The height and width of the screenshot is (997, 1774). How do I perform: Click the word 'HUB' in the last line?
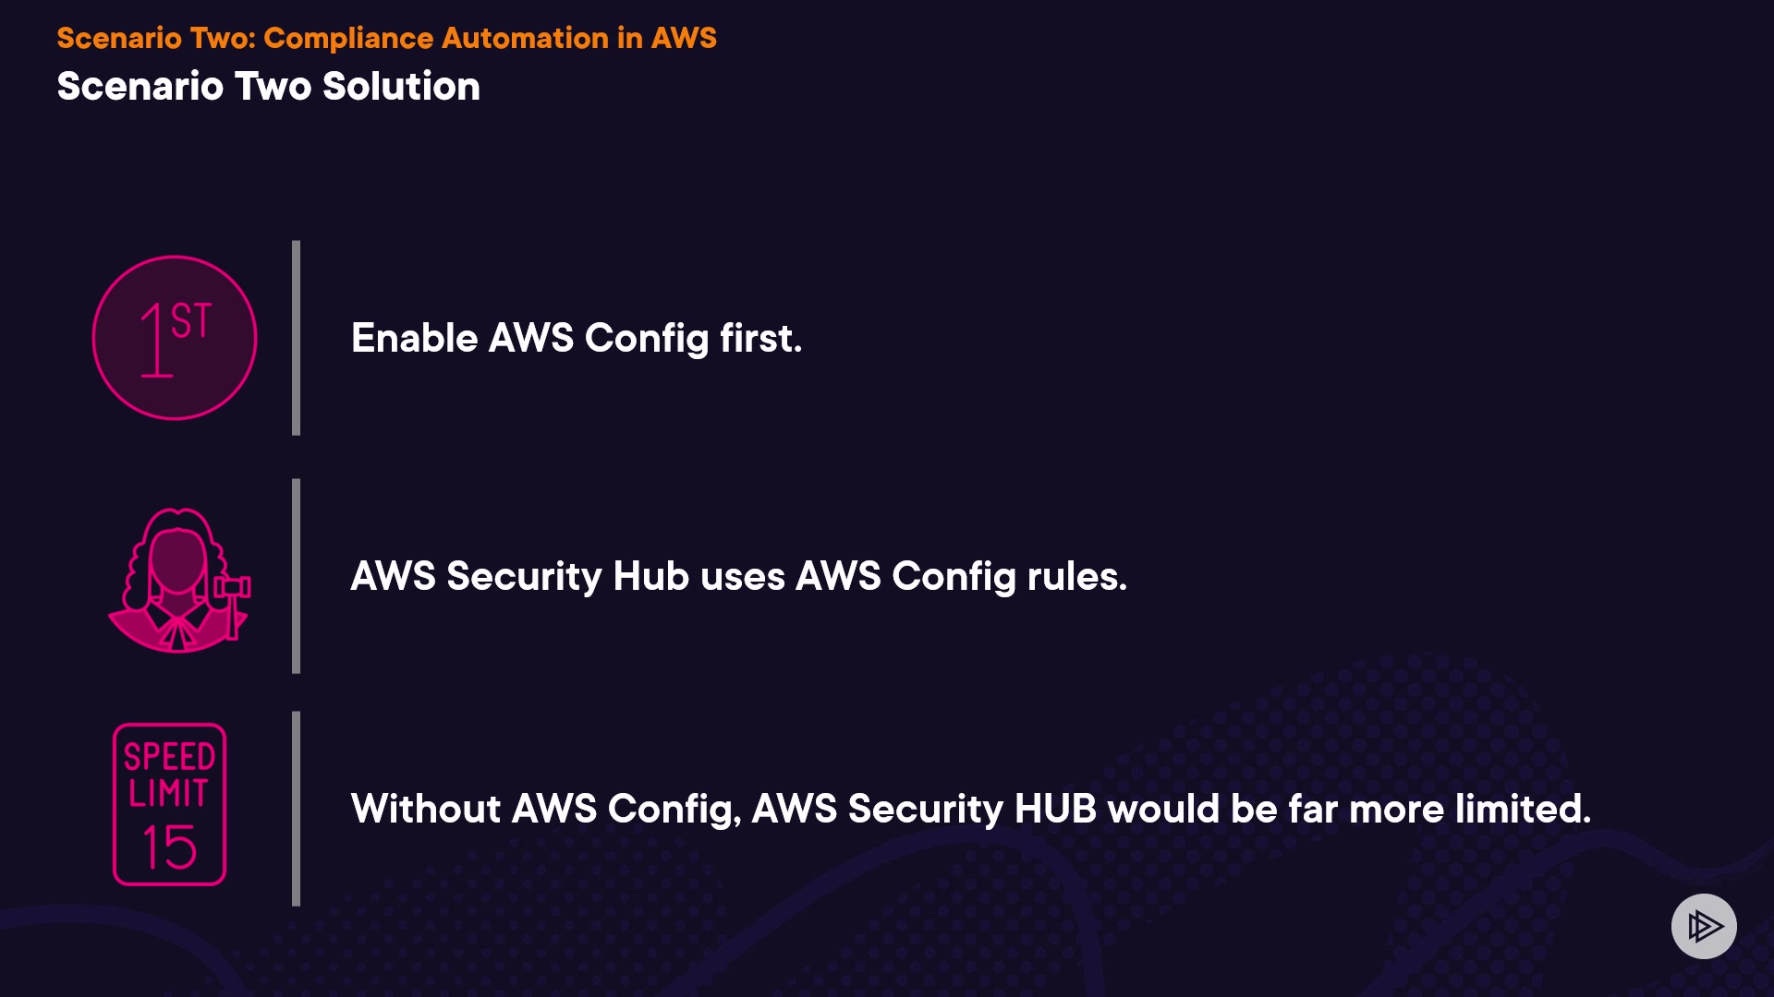click(1055, 809)
